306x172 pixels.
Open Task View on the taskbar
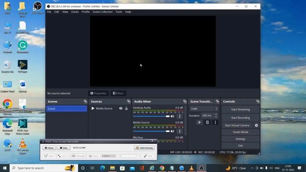click(x=92, y=168)
